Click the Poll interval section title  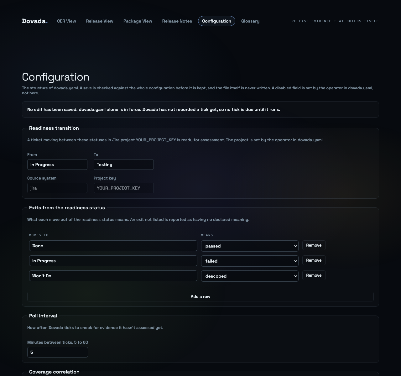tap(43, 316)
